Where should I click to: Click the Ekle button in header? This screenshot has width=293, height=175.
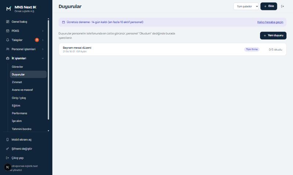tap(269, 6)
